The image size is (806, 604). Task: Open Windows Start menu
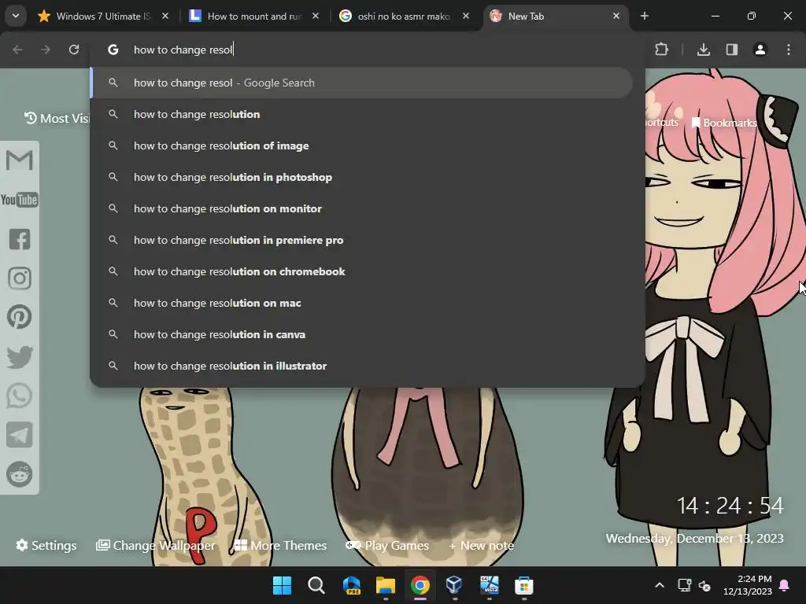click(x=282, y=585)
